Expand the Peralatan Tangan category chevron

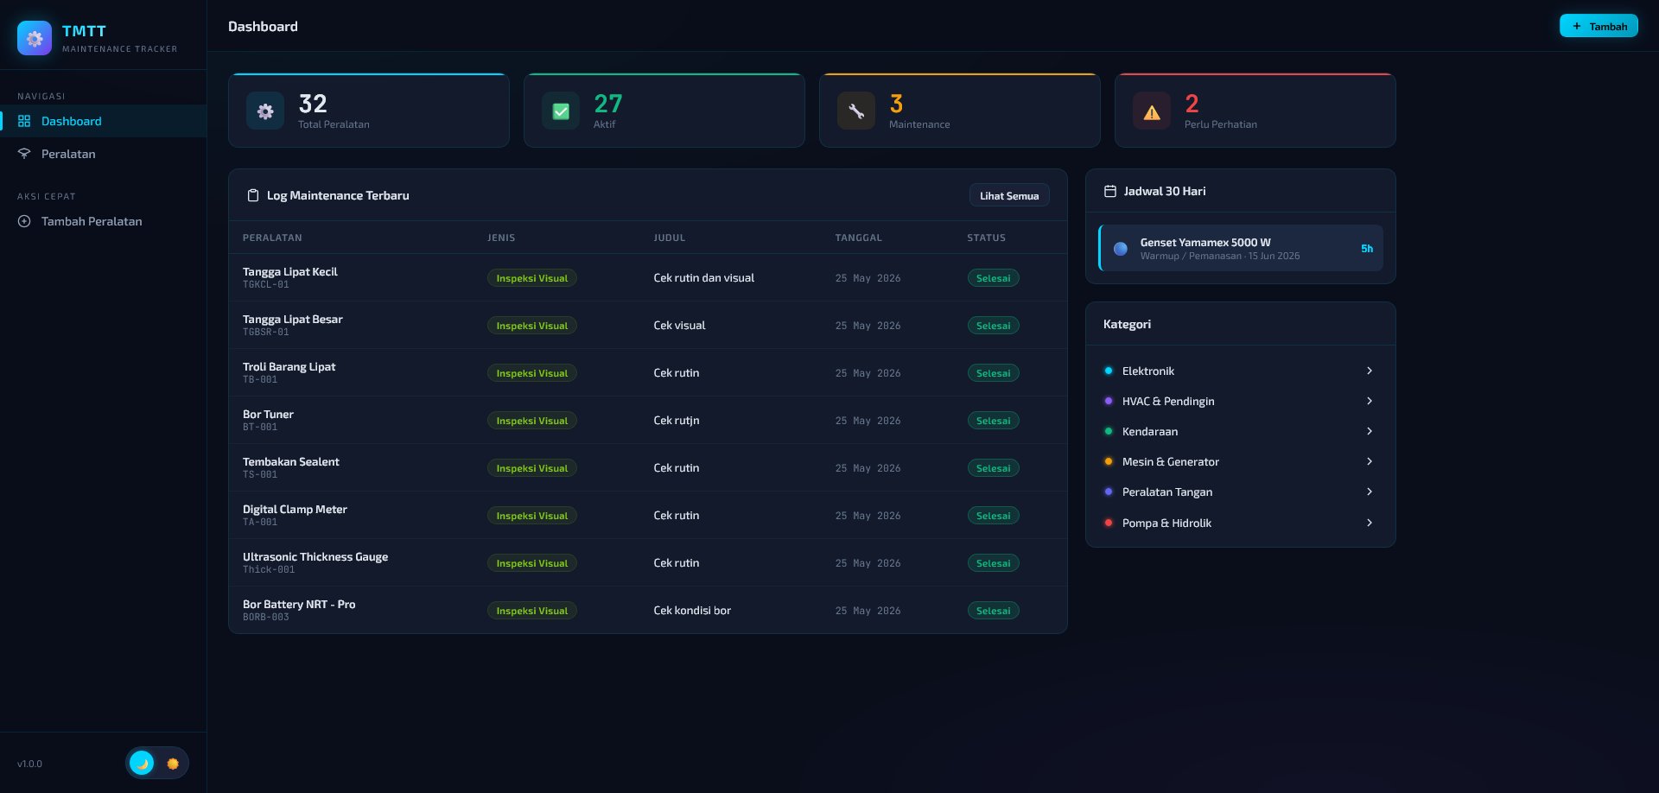click(x=1370, y=492)
